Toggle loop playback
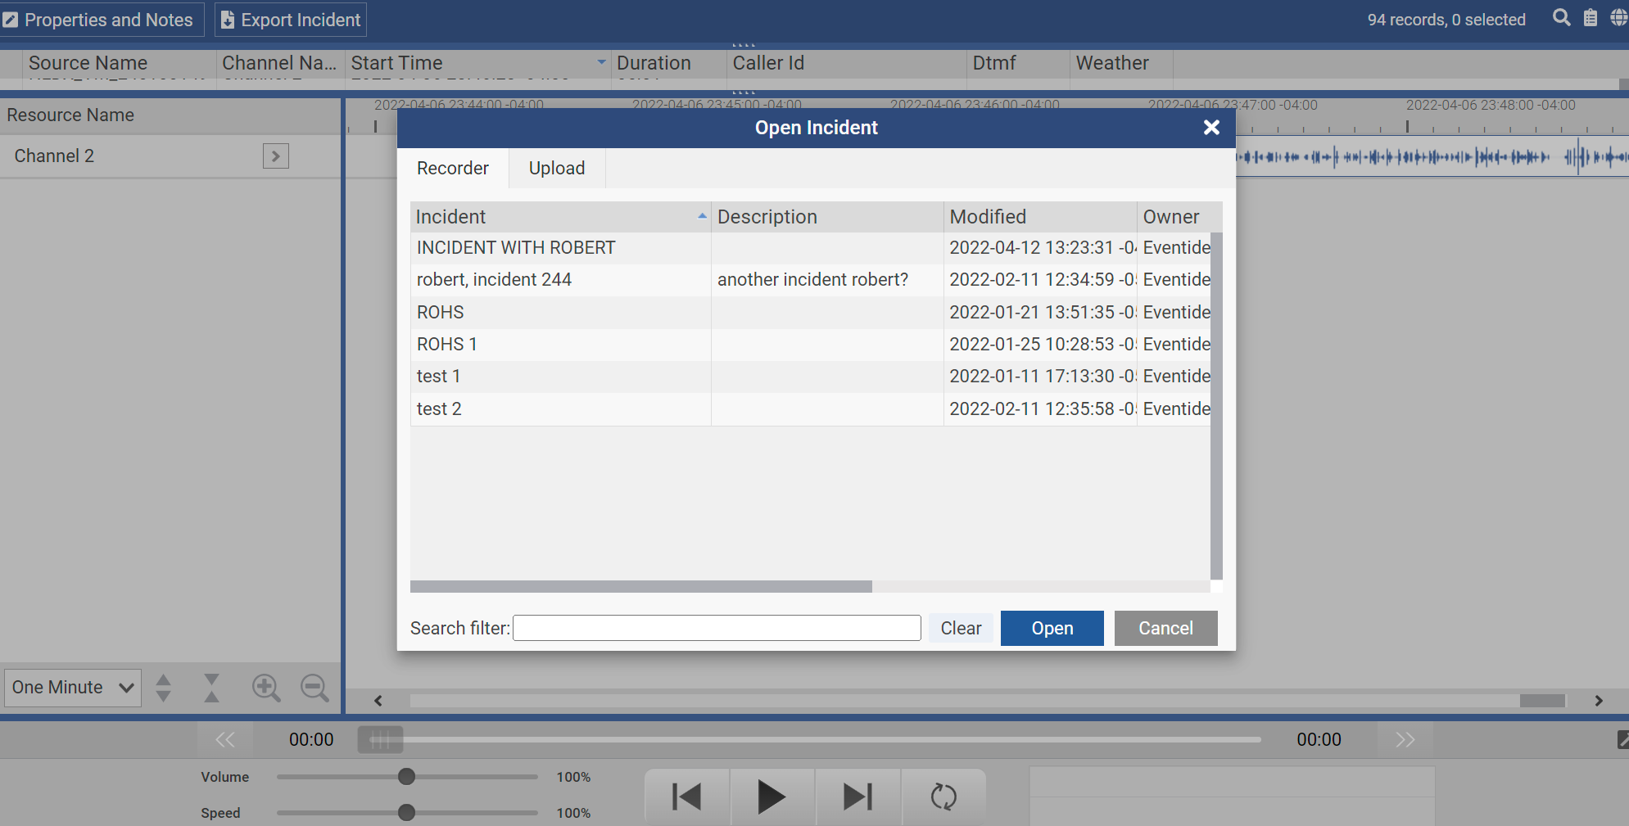The height and width of the screenshot is (826, 1629). (x=943, y=797)
